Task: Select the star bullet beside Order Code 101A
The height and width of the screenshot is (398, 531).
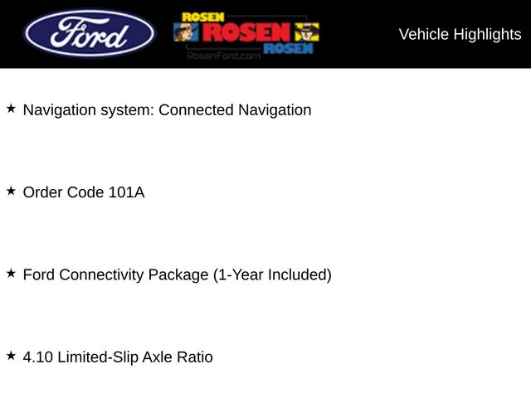Action: tap(12, 192)
